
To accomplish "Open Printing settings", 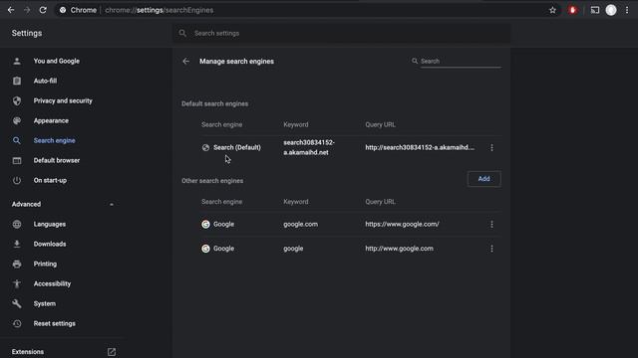I will click(x=45, y=264).
